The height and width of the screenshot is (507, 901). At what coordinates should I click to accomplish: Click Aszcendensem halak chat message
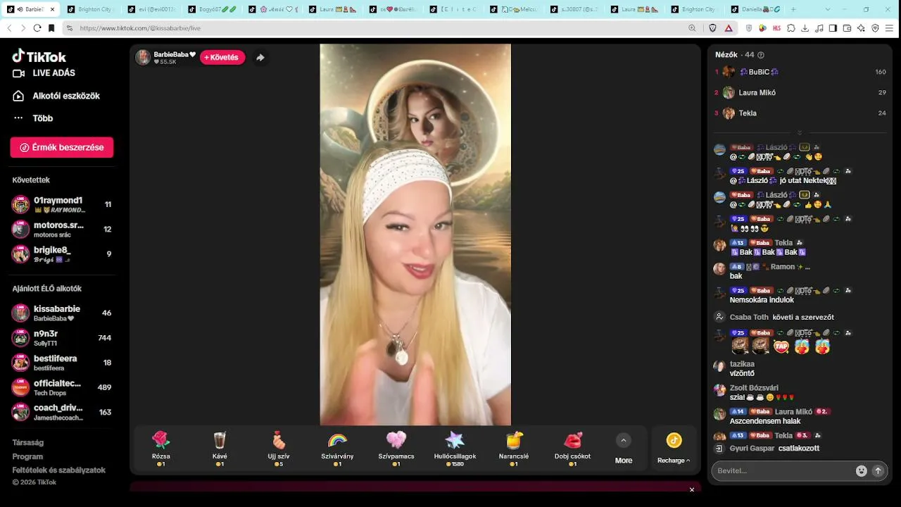(766, 421)
